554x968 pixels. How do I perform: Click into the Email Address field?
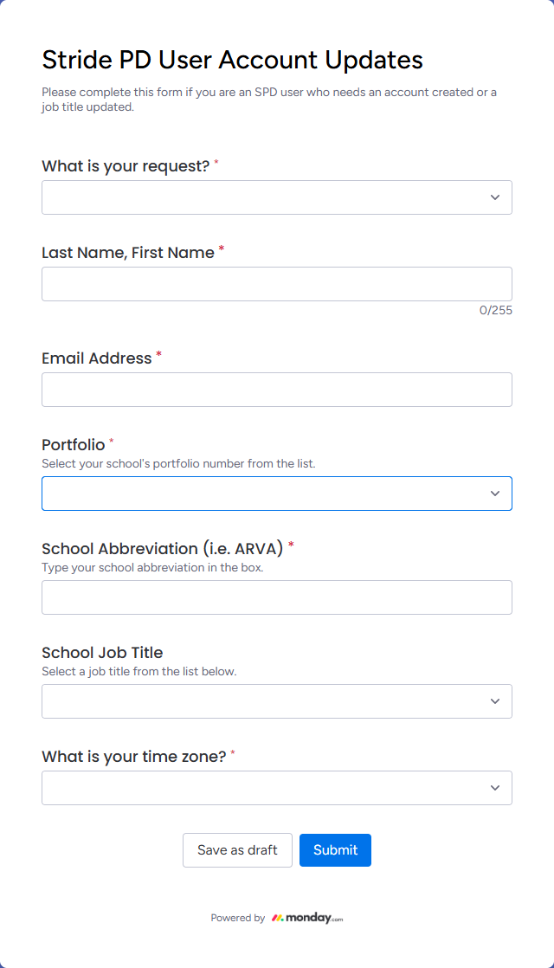point(277,390)
